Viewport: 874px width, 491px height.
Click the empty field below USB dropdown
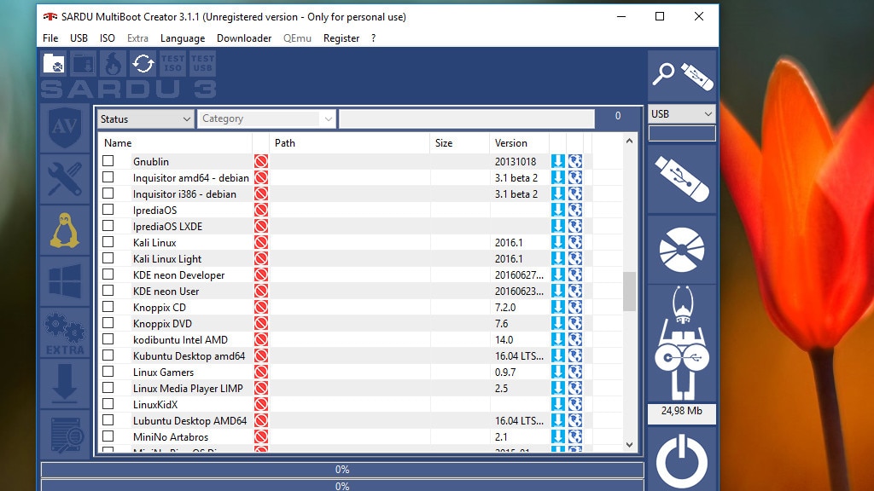[682, 133]
